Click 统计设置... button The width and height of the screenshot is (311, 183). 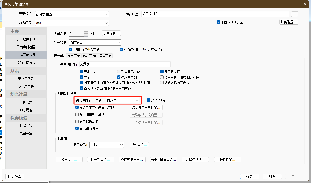tap(69, 160)
